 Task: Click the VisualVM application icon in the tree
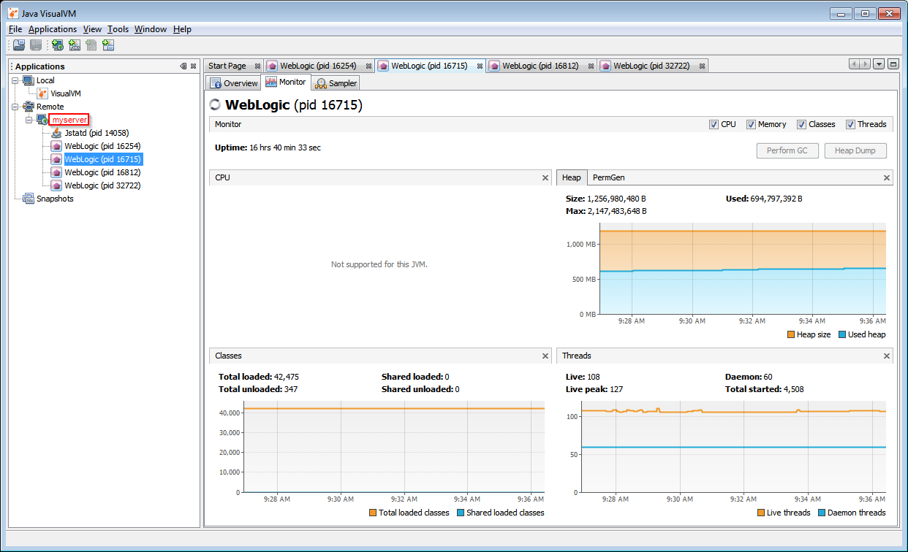coord(43,93)
